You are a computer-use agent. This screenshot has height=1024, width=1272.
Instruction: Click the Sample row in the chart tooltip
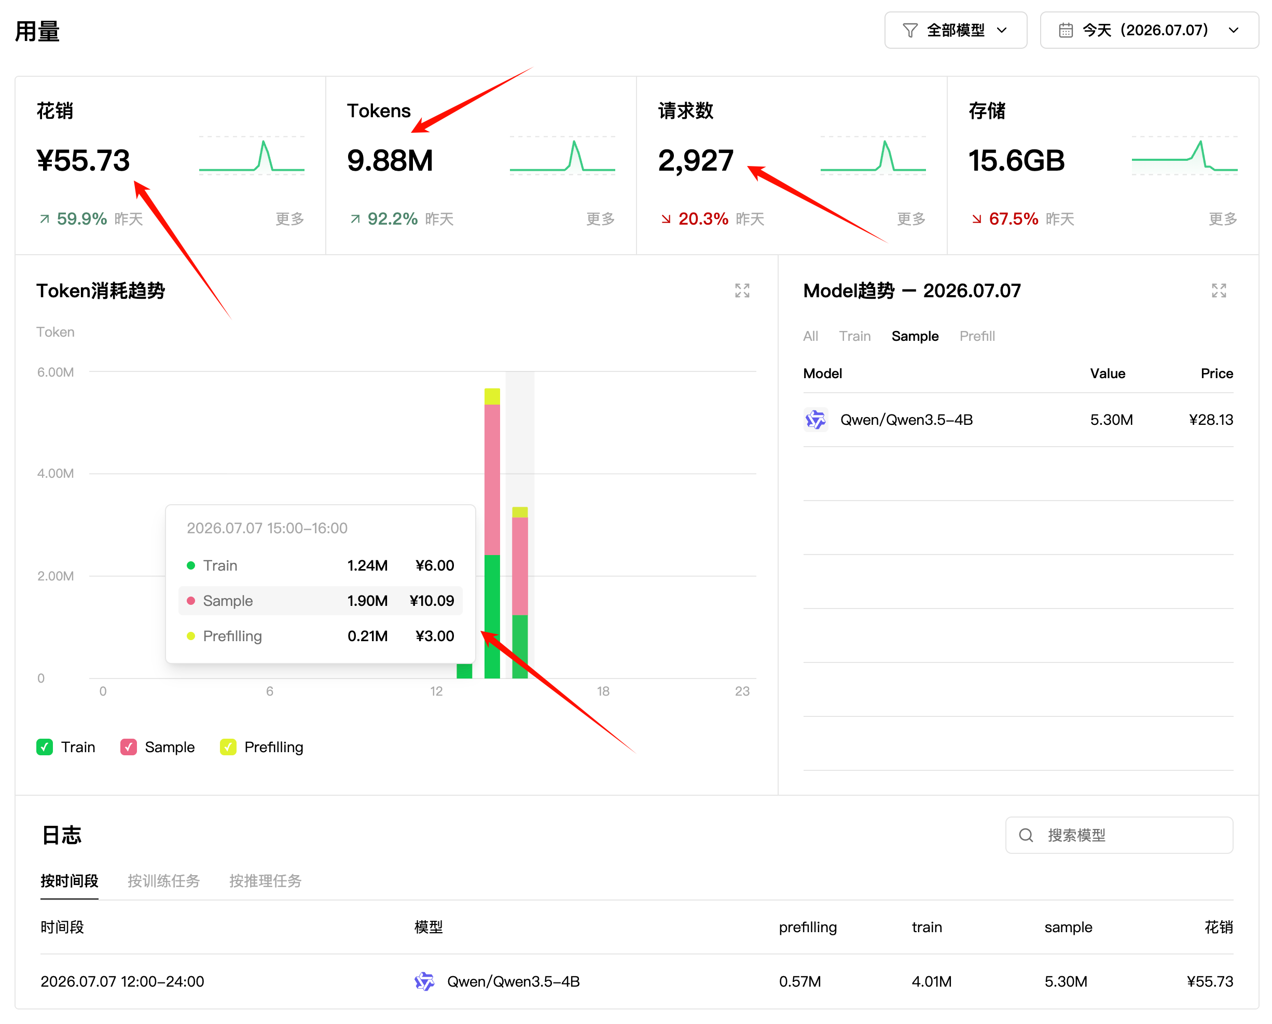click(x=321, y=601)
